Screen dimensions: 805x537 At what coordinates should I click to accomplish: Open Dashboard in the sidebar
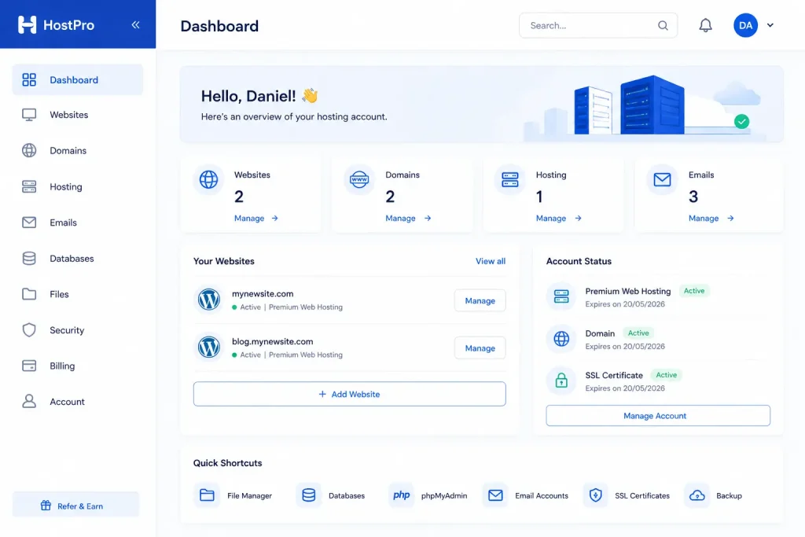78,79
